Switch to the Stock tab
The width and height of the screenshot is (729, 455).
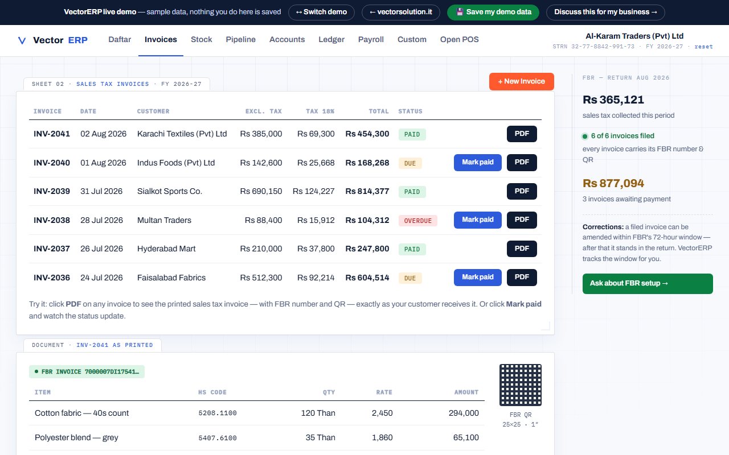pyautogui.click(x=202, y=40)
